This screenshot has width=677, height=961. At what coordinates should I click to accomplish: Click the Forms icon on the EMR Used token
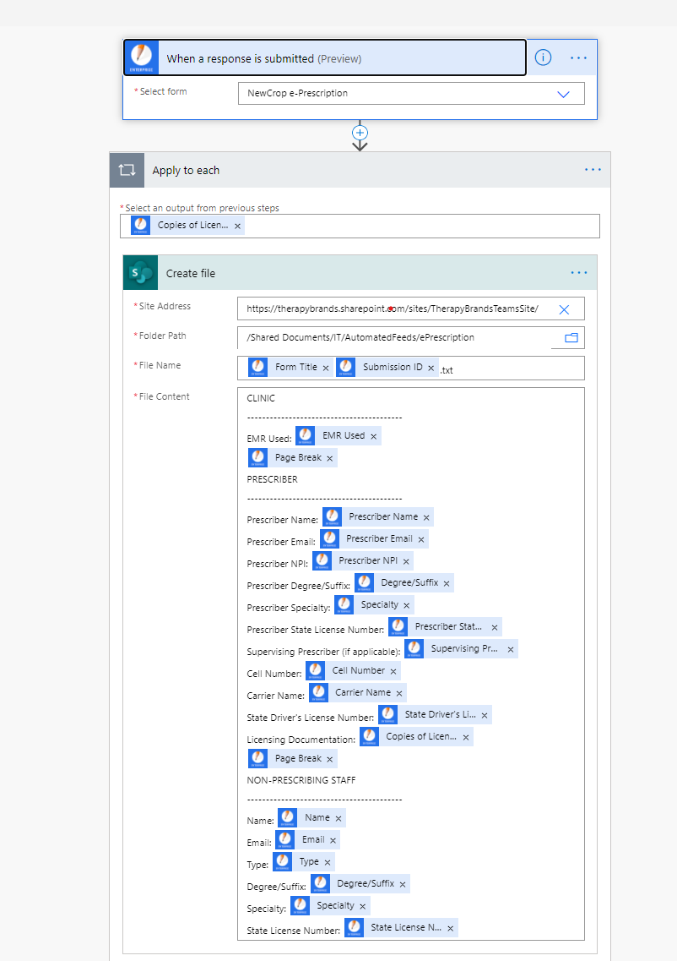point(305,435)
